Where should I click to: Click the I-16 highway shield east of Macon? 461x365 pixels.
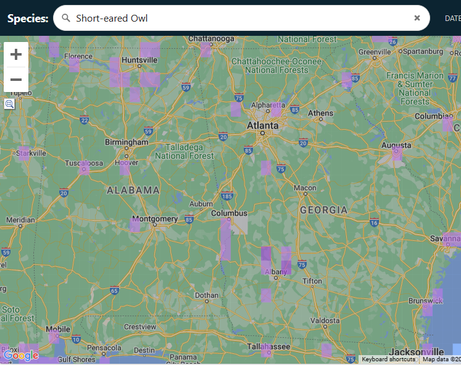374,222
